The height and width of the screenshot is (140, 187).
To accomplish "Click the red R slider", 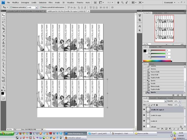I will (x=158, y=50).
